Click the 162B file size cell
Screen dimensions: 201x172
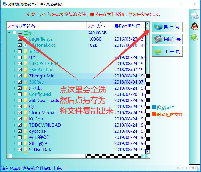(92, 45)
